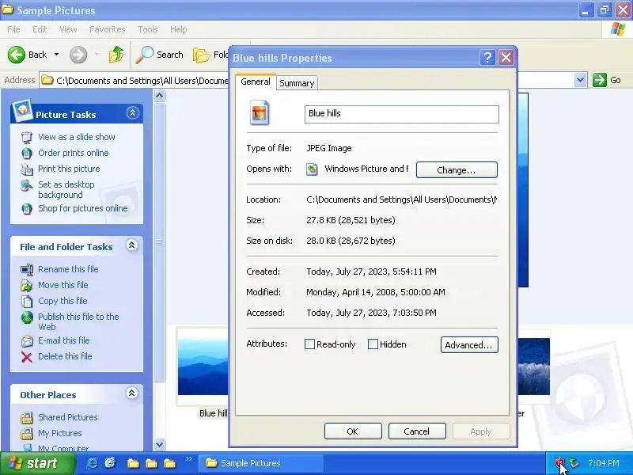Open the Favorites menu
This screenshot has height=475, width=633.
[108, 29]
